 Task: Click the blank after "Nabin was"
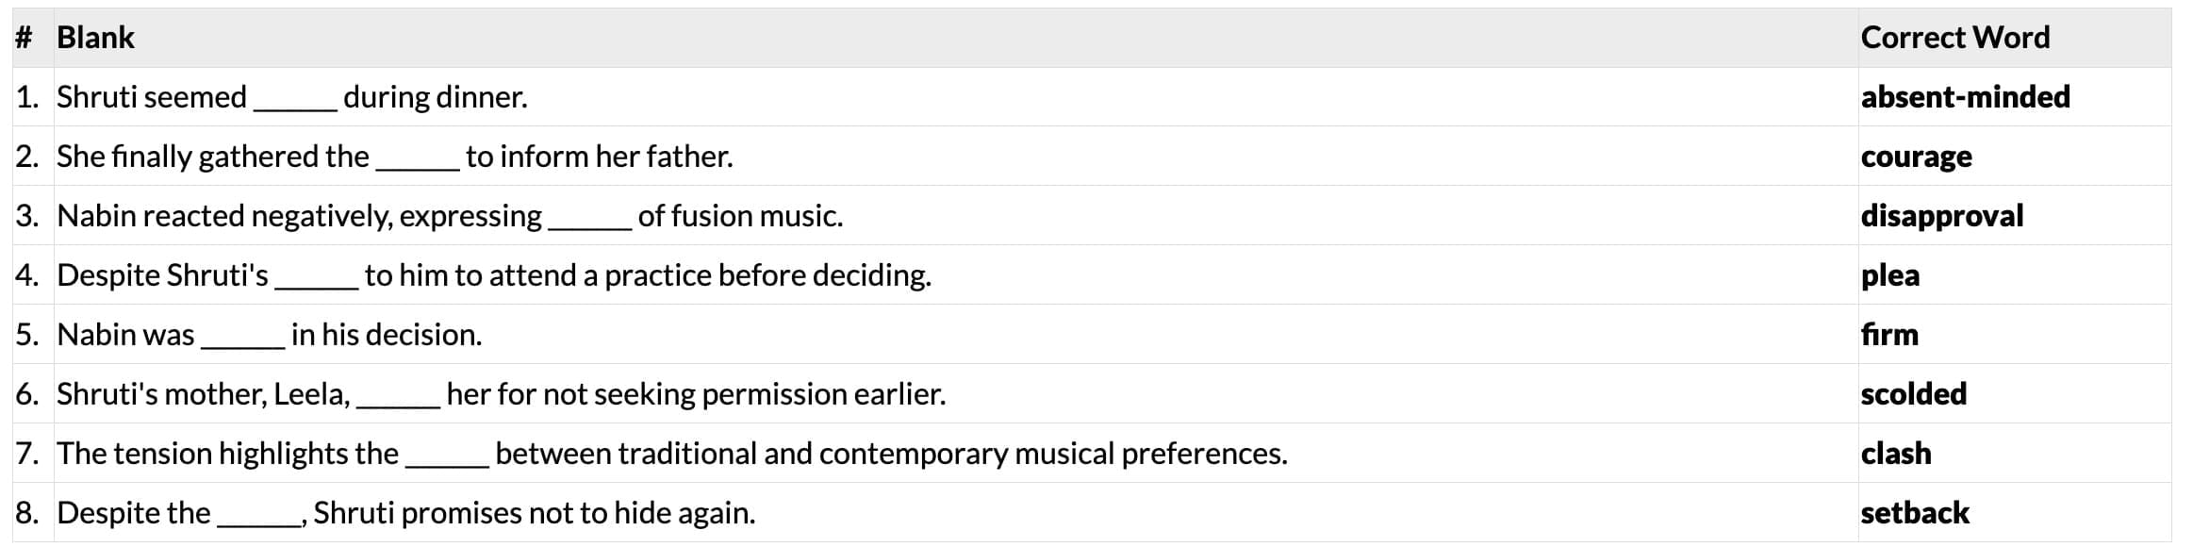tap(243, 340)
